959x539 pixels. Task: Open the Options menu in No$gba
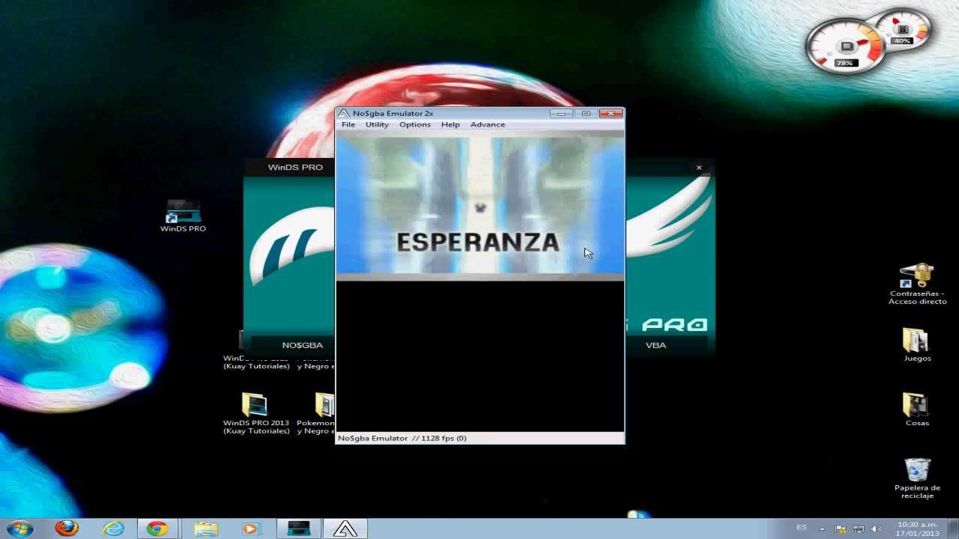point(414,124)
